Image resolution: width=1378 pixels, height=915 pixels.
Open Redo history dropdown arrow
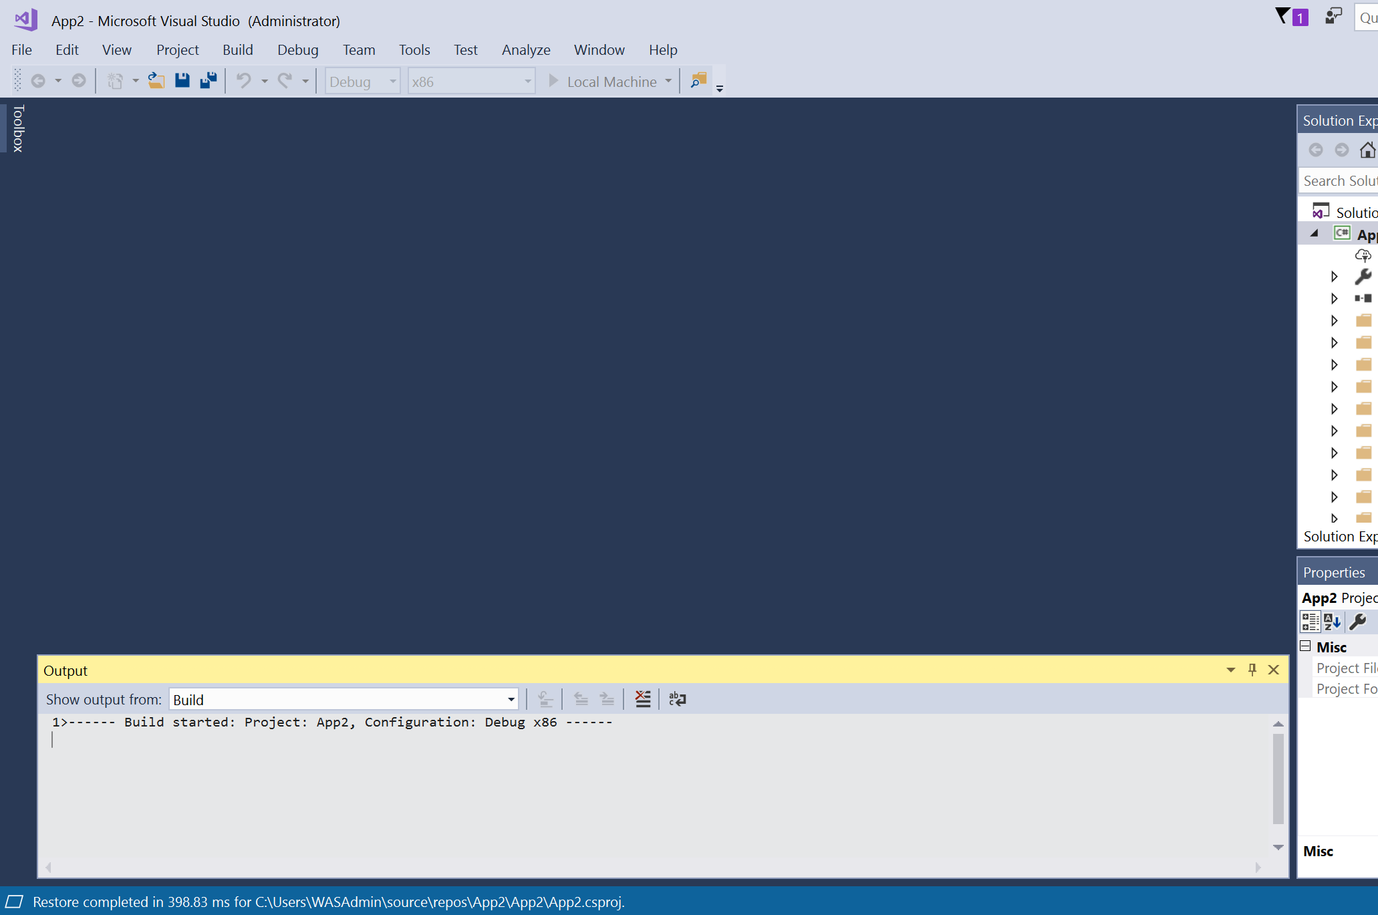click(305, 81)
